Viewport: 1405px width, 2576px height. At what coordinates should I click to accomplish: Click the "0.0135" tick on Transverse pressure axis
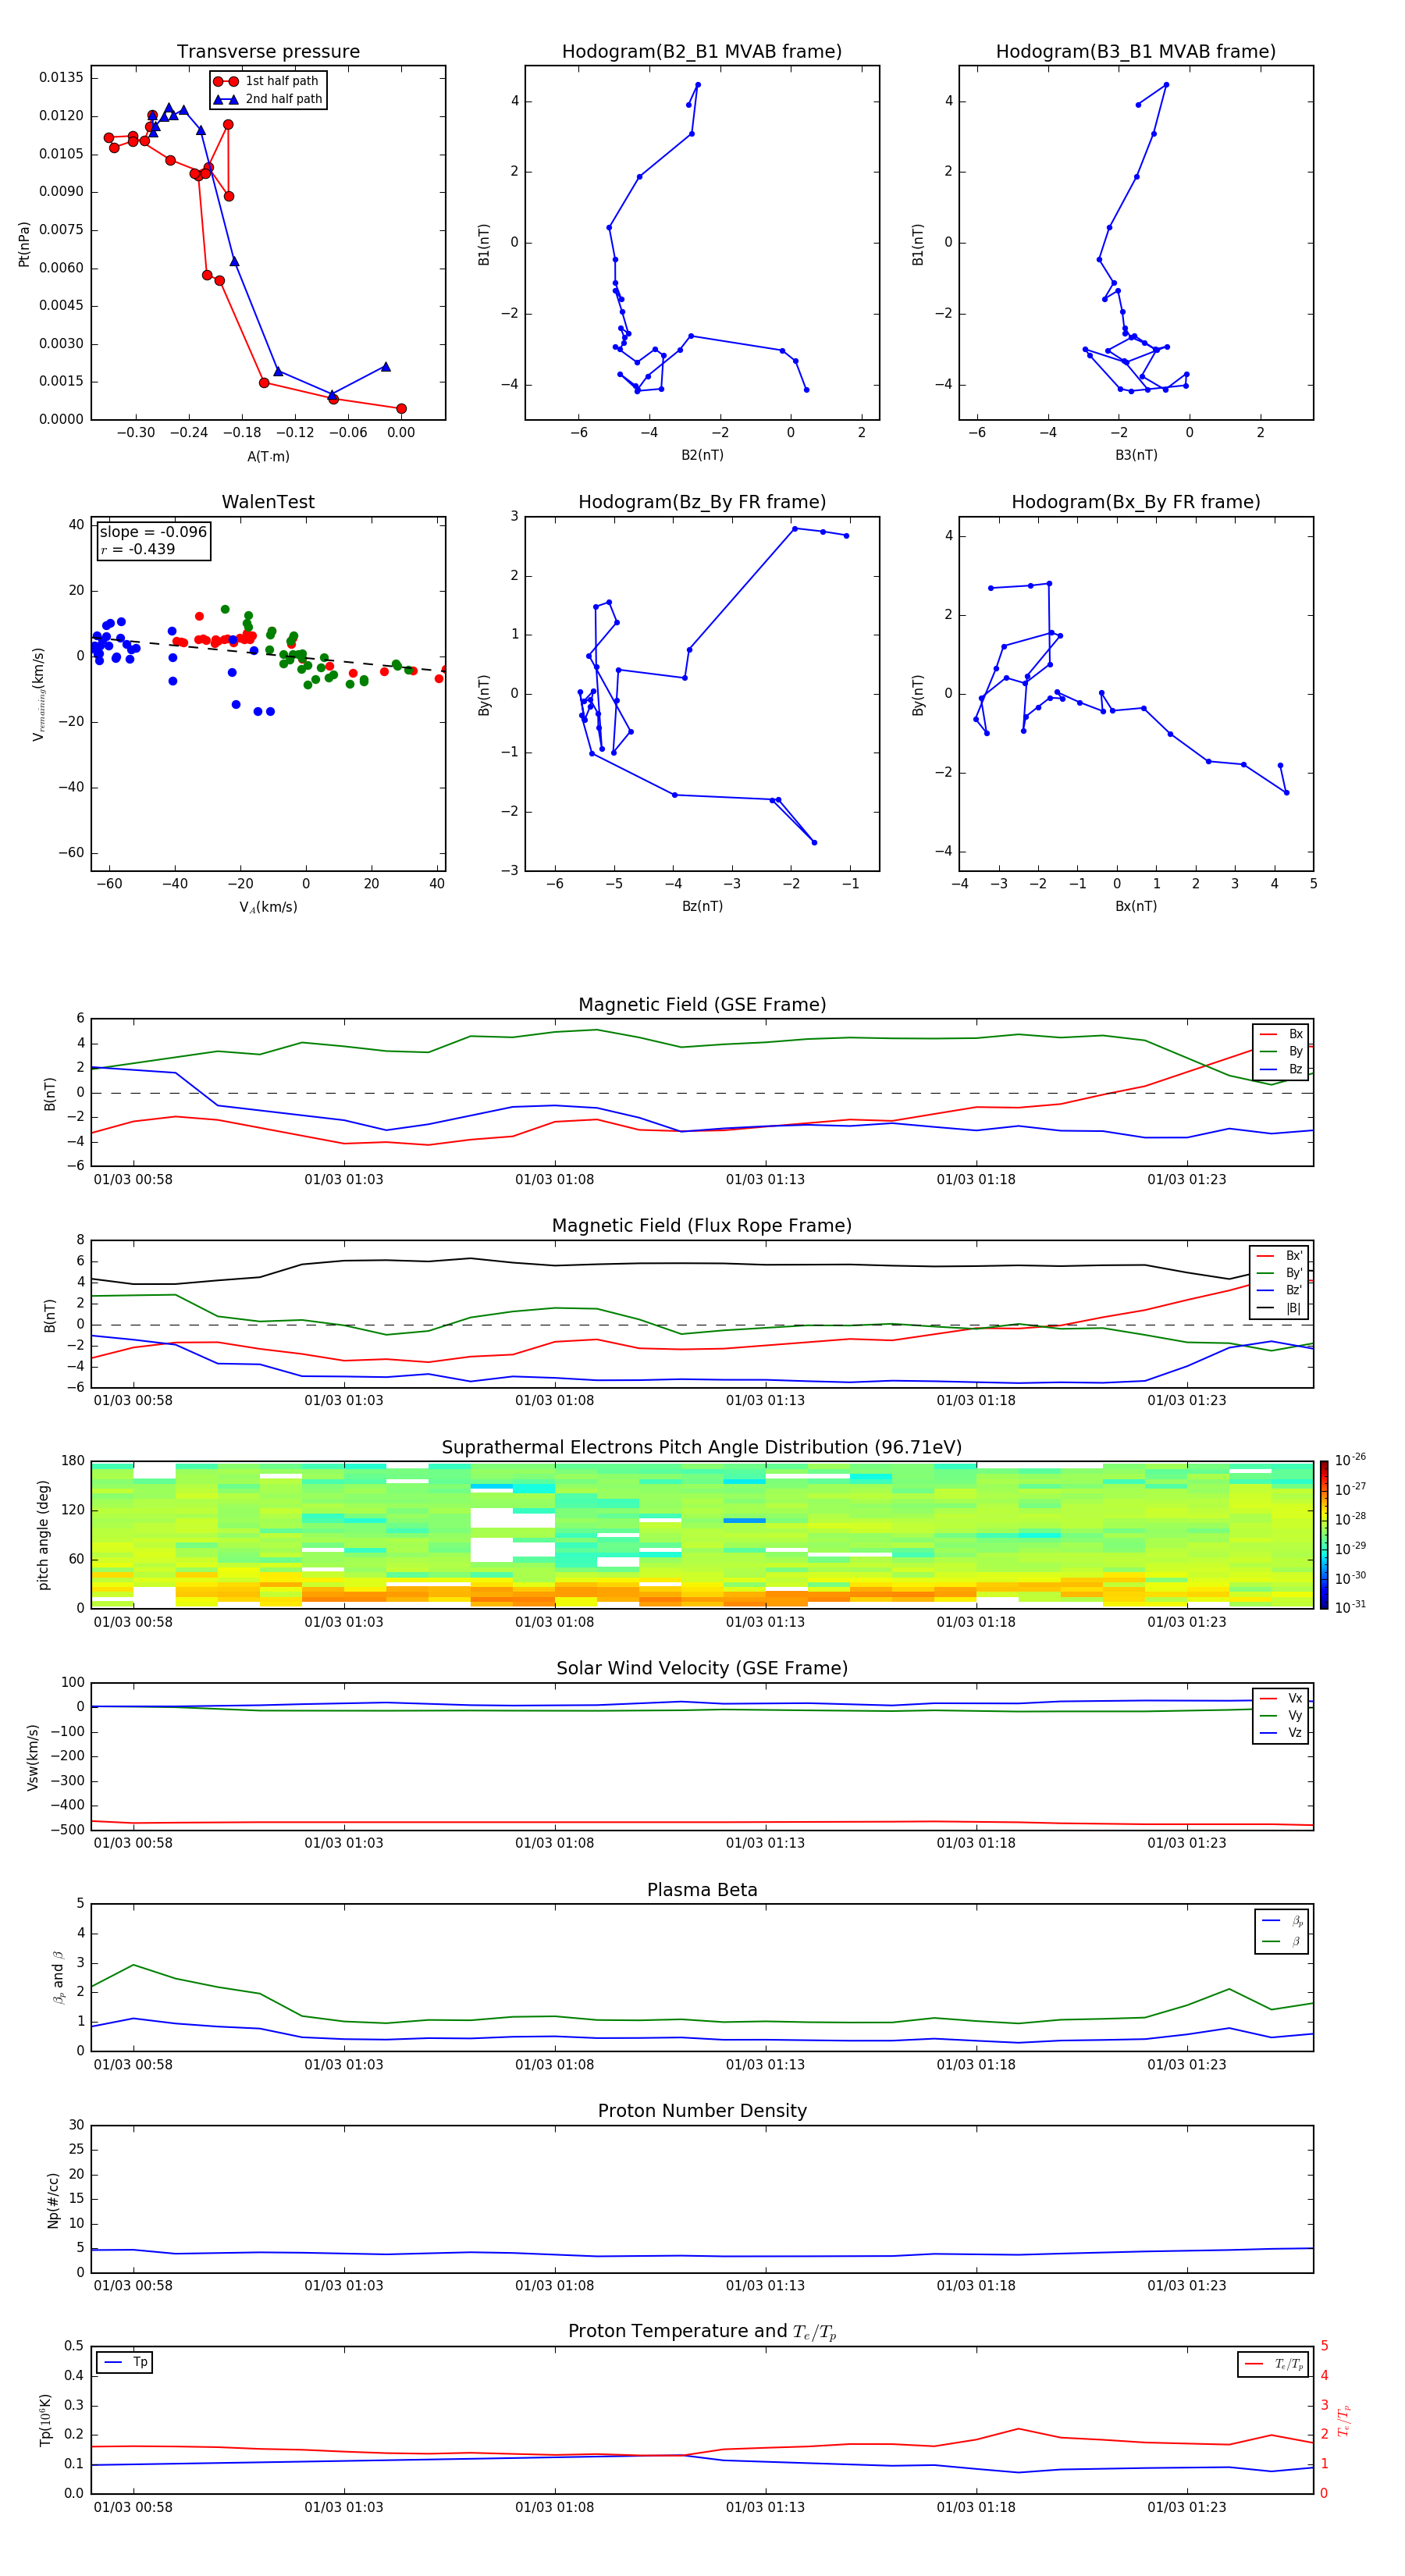tap(62, 78)
